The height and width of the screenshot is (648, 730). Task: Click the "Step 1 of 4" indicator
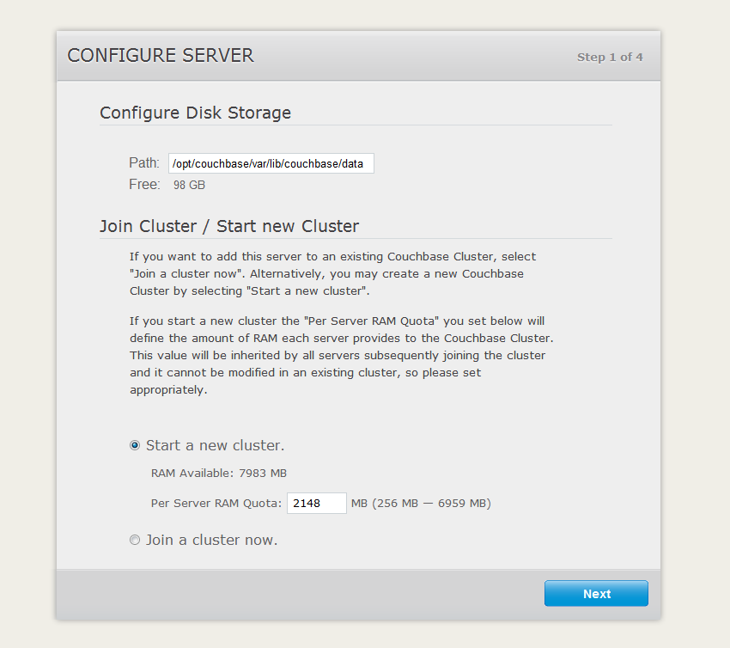(x=610, y=58)
